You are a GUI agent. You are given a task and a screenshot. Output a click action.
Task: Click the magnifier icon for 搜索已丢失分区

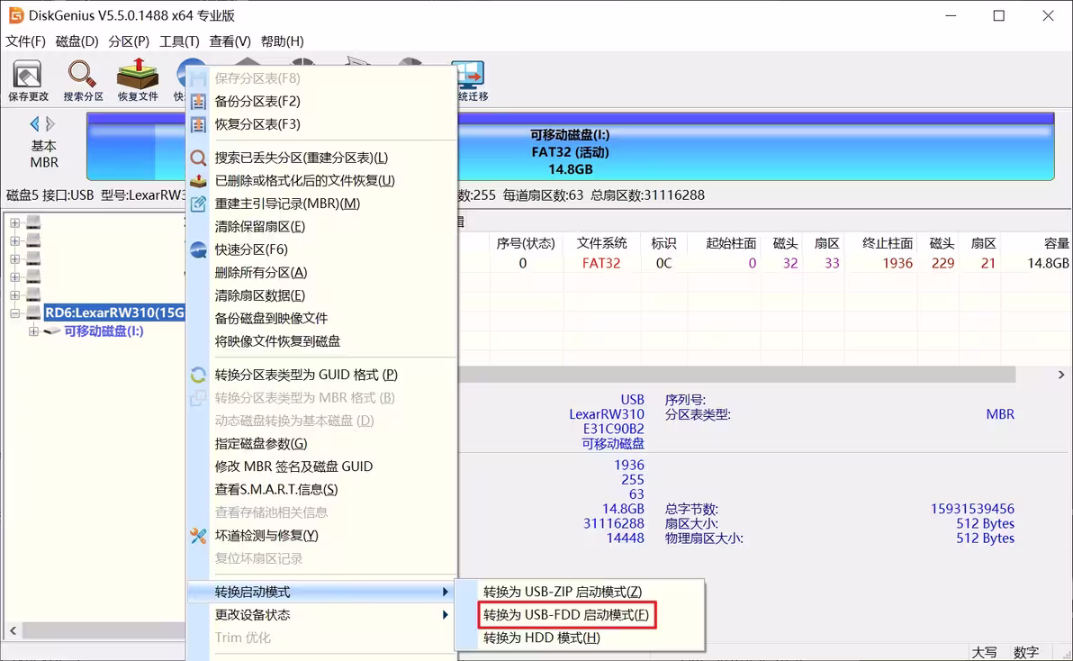pyautogui.click(x=198, y=158)
